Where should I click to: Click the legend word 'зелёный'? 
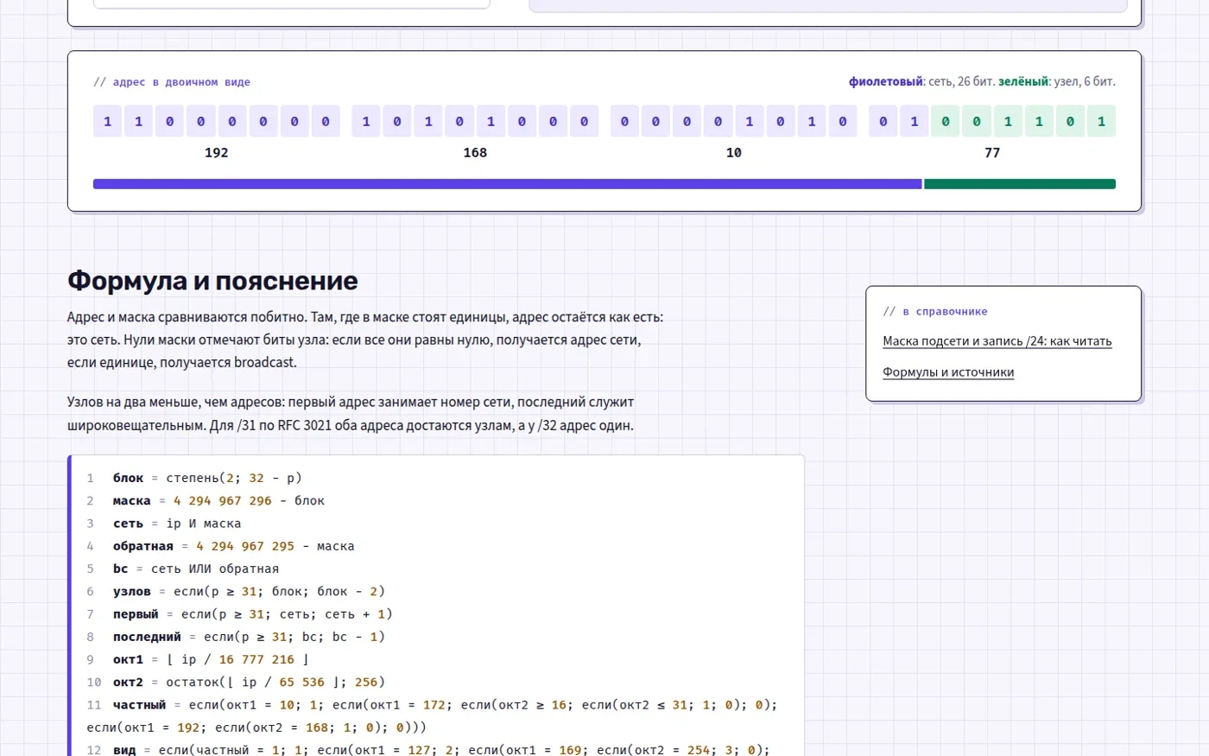click(x=1024, y=82)
